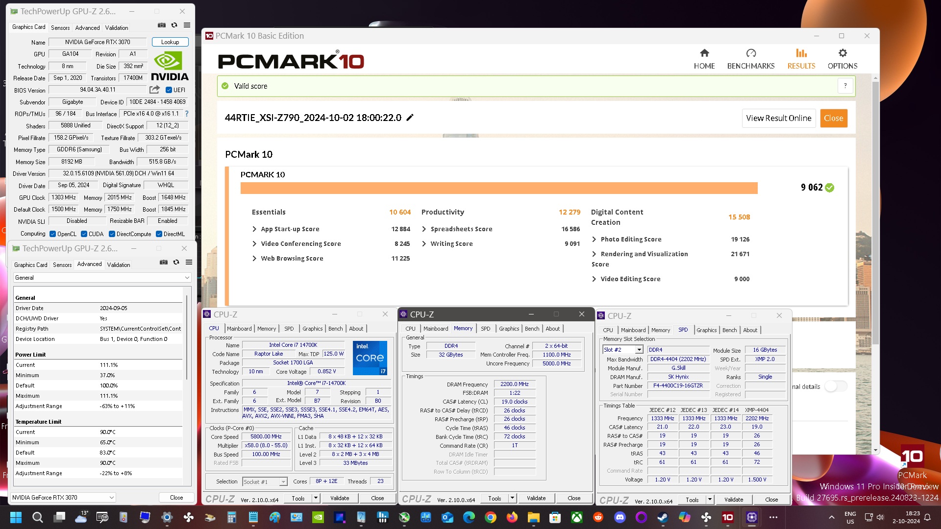Open taskbar Search
Viewport: 941px width, 529px height.
pos(37,517)
